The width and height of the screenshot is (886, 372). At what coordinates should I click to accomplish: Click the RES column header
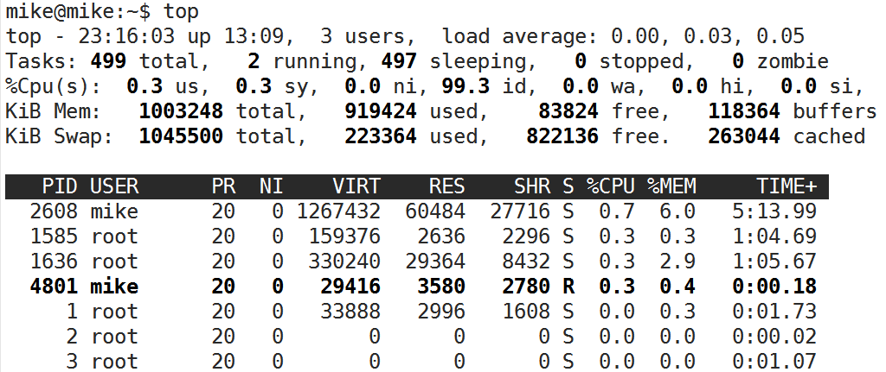[447, 186]
